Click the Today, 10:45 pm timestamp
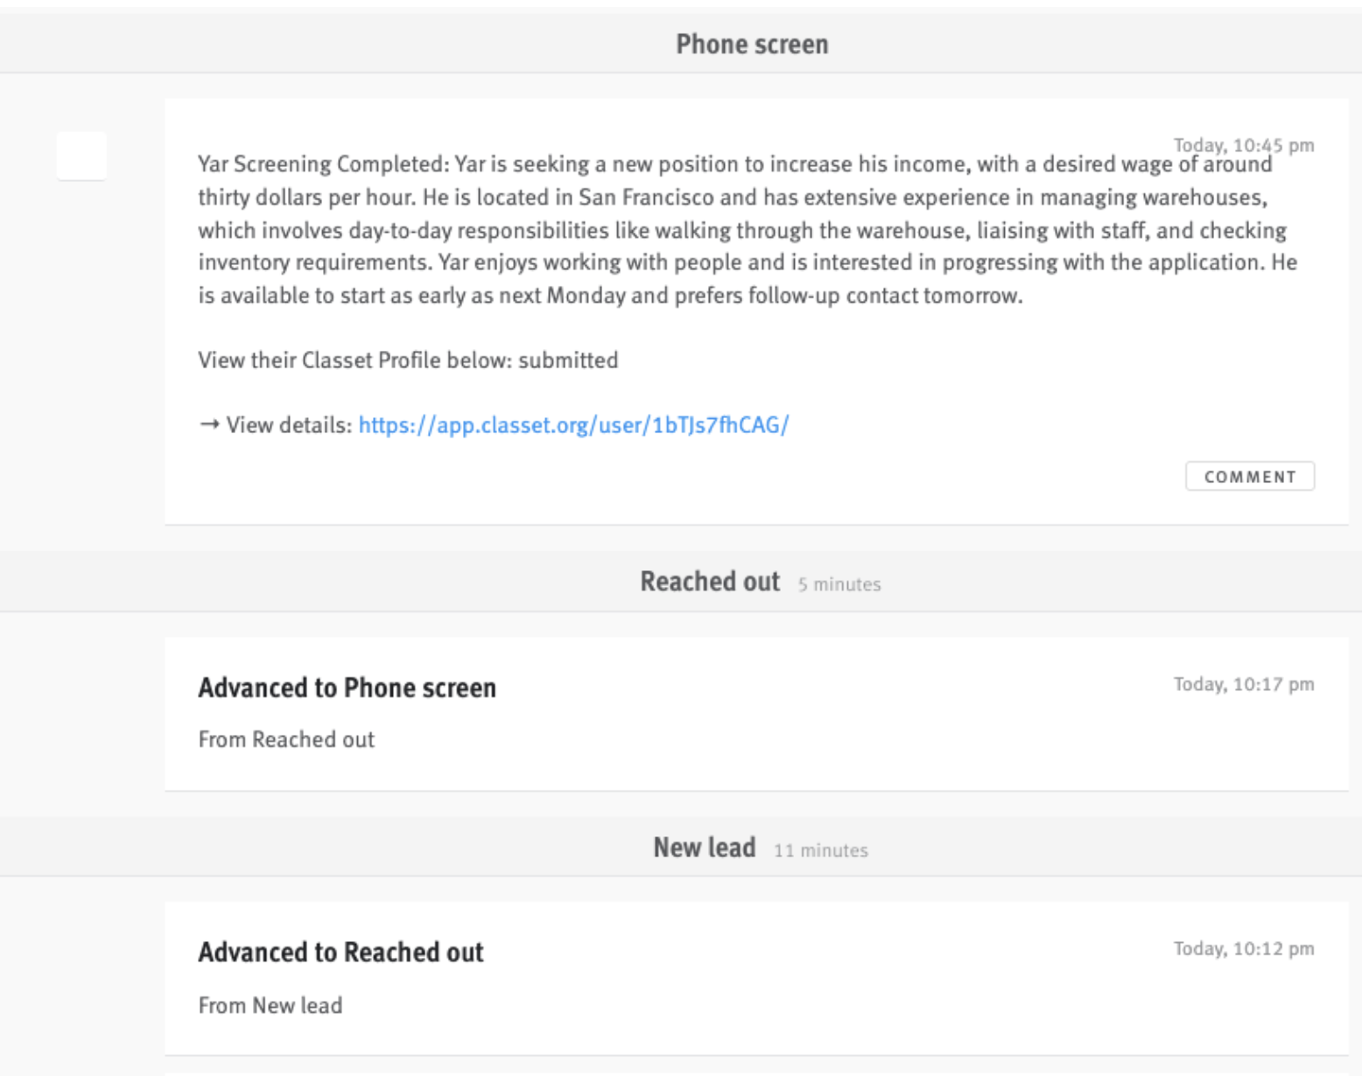The image size is (1362, 1076). pos(1243,145)
